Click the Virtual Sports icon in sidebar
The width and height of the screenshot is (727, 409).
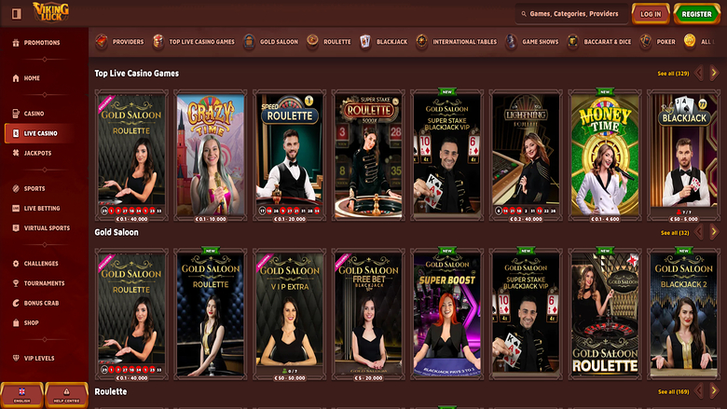pos(16,228)
